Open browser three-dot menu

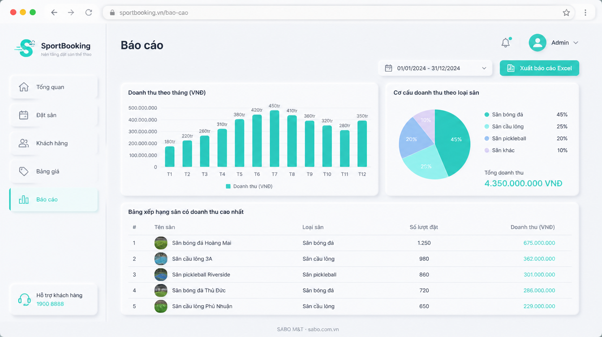(x=585, y=13)
